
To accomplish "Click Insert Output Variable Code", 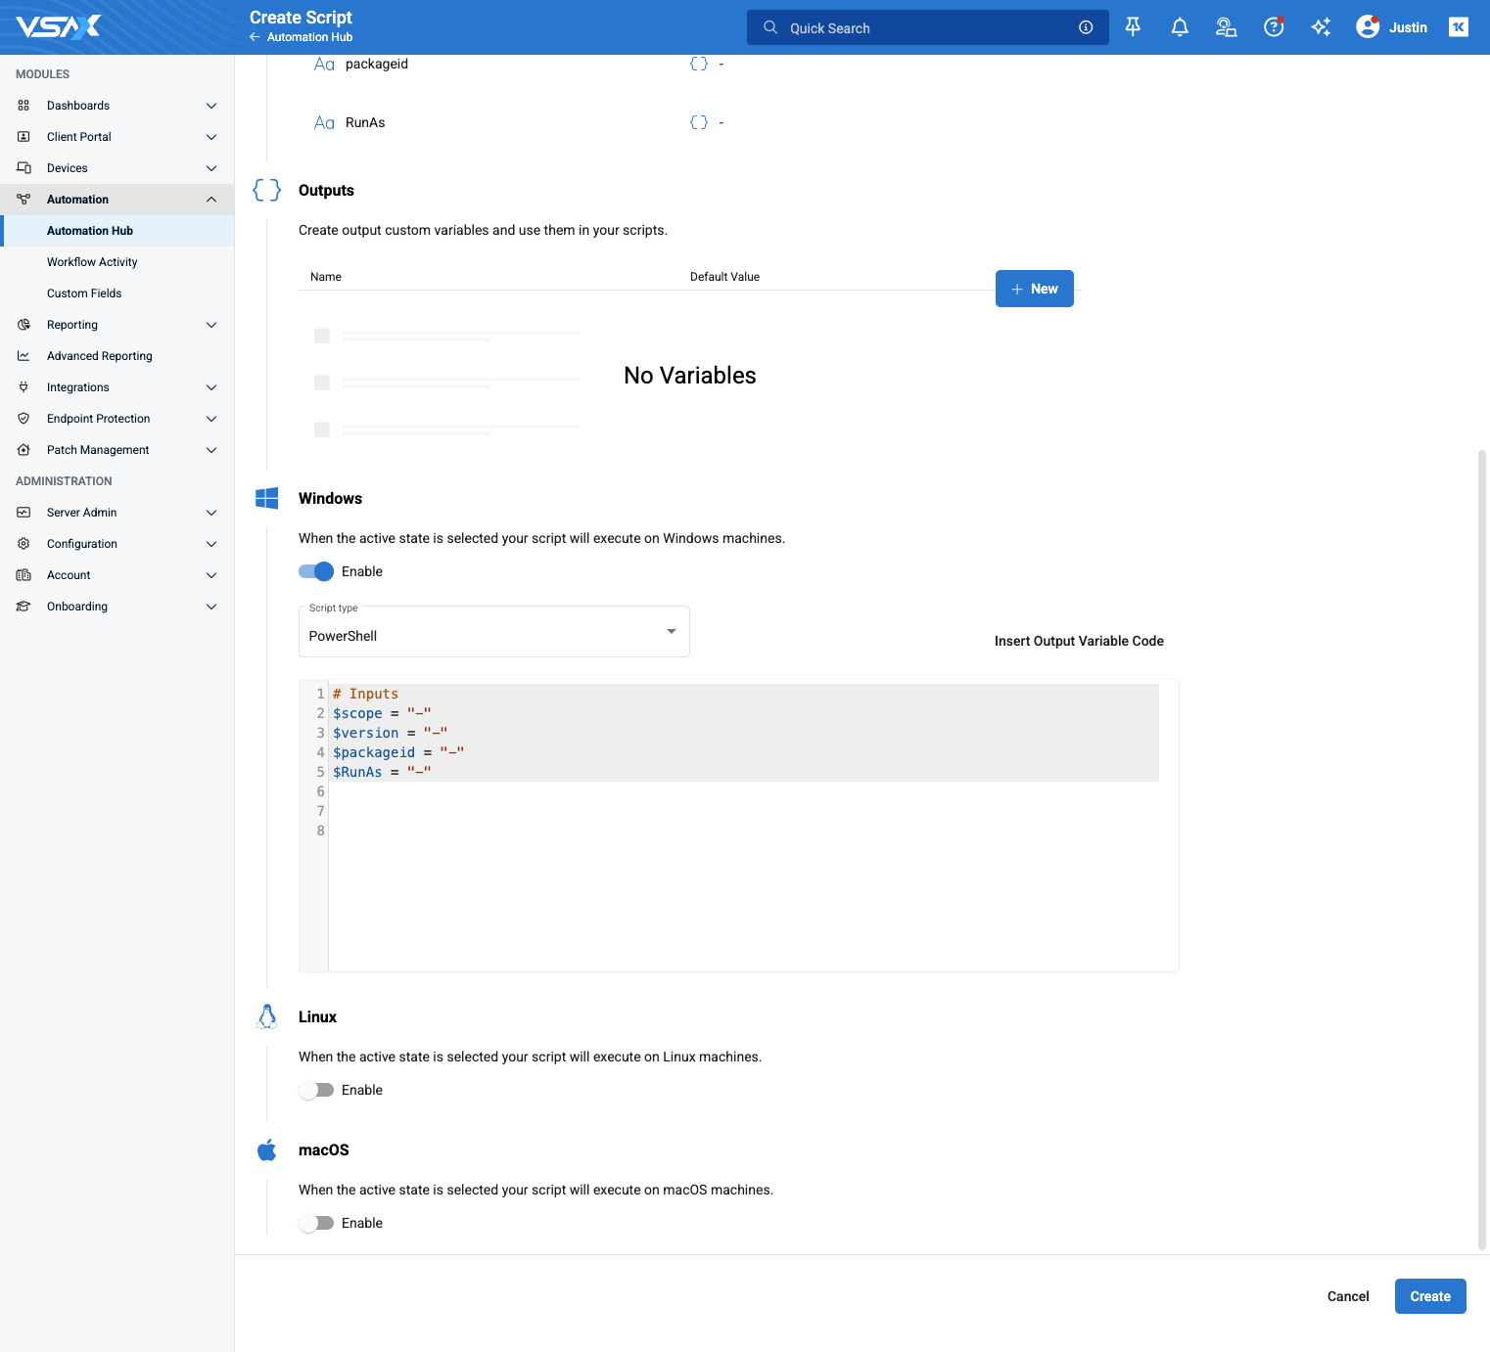I will click(1079, 641).
